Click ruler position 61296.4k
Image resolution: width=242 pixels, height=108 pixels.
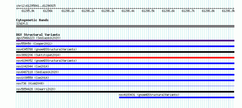(x=128, y=11)
